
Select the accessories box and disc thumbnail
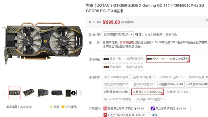pyautogui.click(x=71, y=93)
